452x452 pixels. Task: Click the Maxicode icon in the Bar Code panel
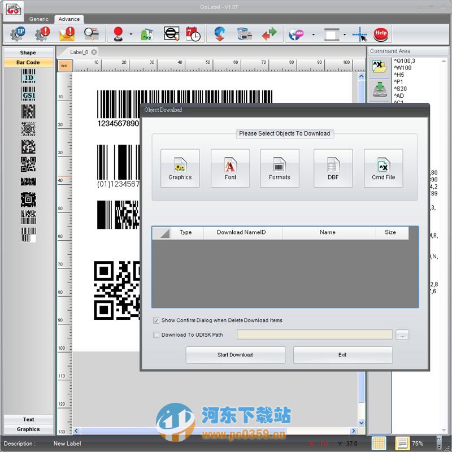(28, 128)
